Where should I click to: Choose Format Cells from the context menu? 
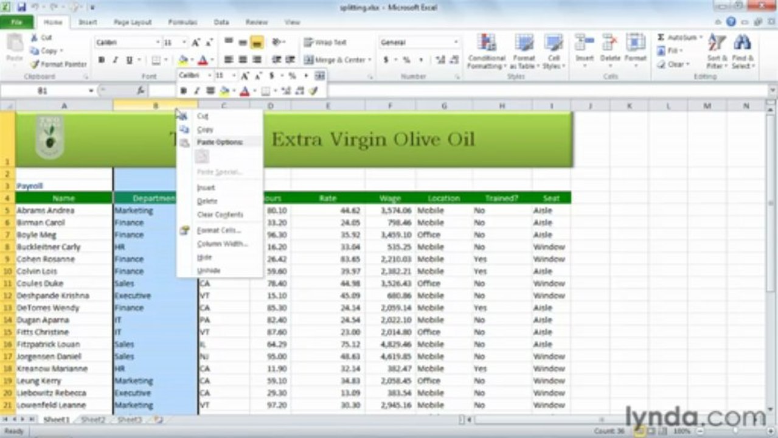point(218,231)
